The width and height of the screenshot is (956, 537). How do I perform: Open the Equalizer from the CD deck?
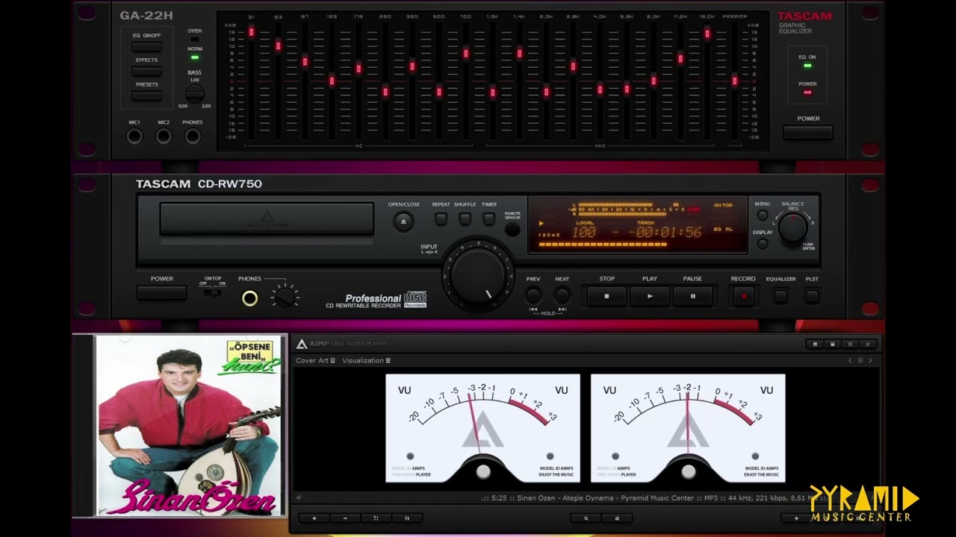[780, 296]
